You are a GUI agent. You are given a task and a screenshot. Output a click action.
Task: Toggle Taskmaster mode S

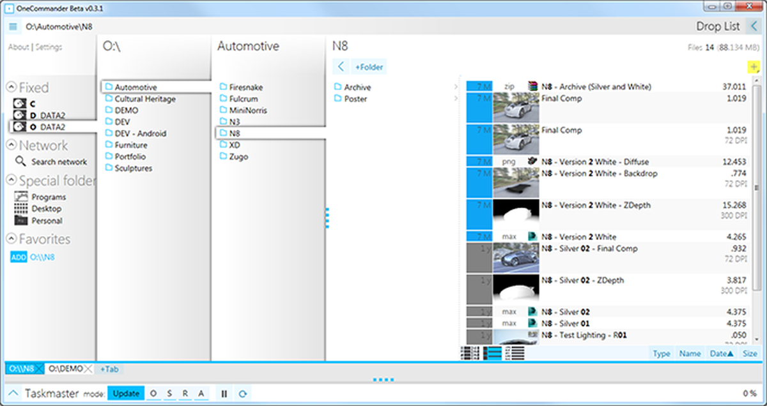click(169, 394)
